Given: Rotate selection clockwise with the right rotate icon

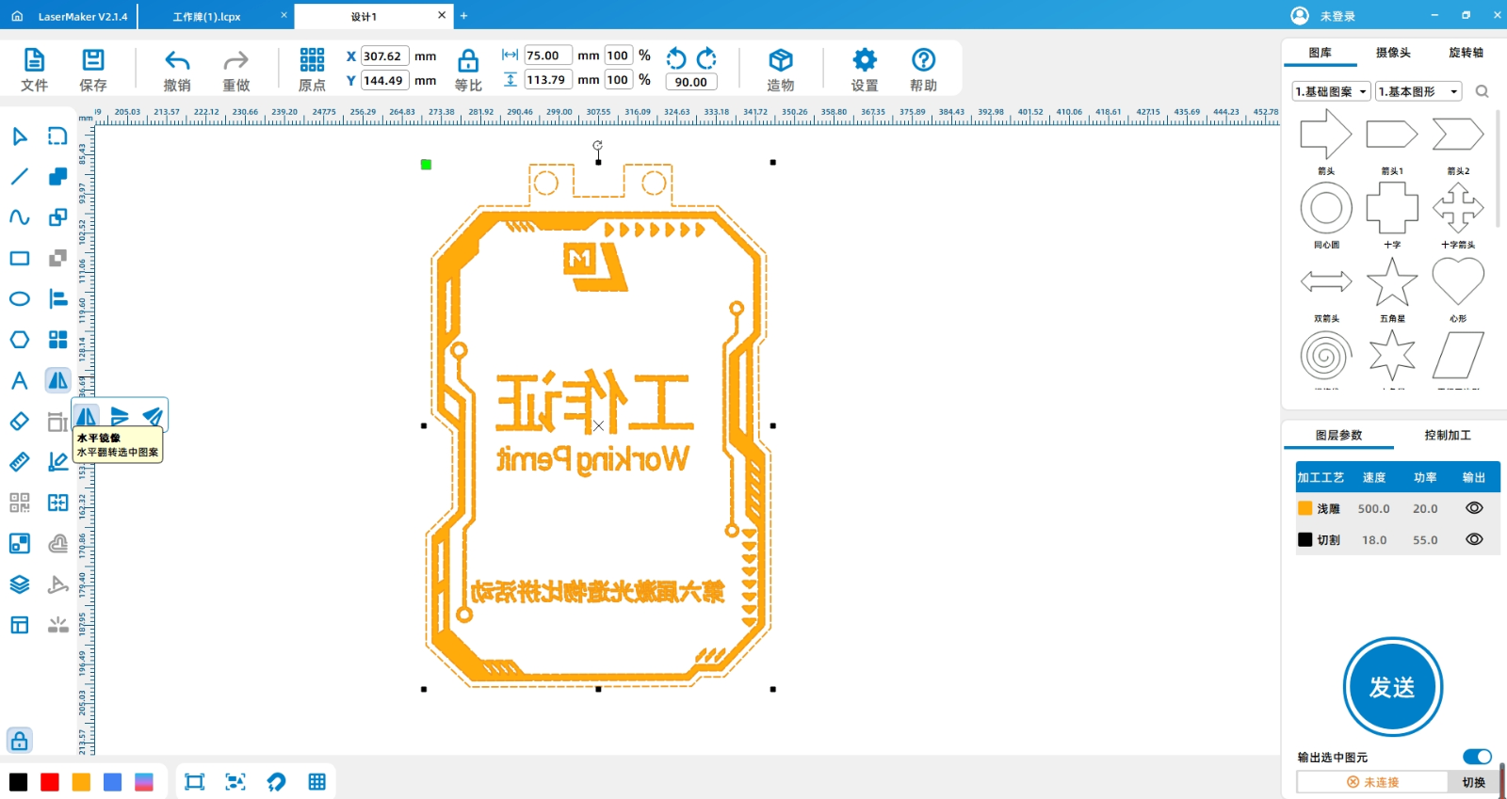Looking at the screenshot, I should pos(706,58).
